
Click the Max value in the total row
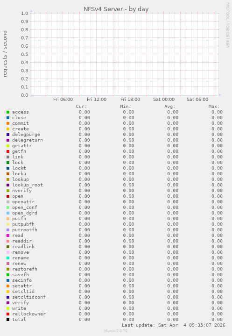[217, 320]
